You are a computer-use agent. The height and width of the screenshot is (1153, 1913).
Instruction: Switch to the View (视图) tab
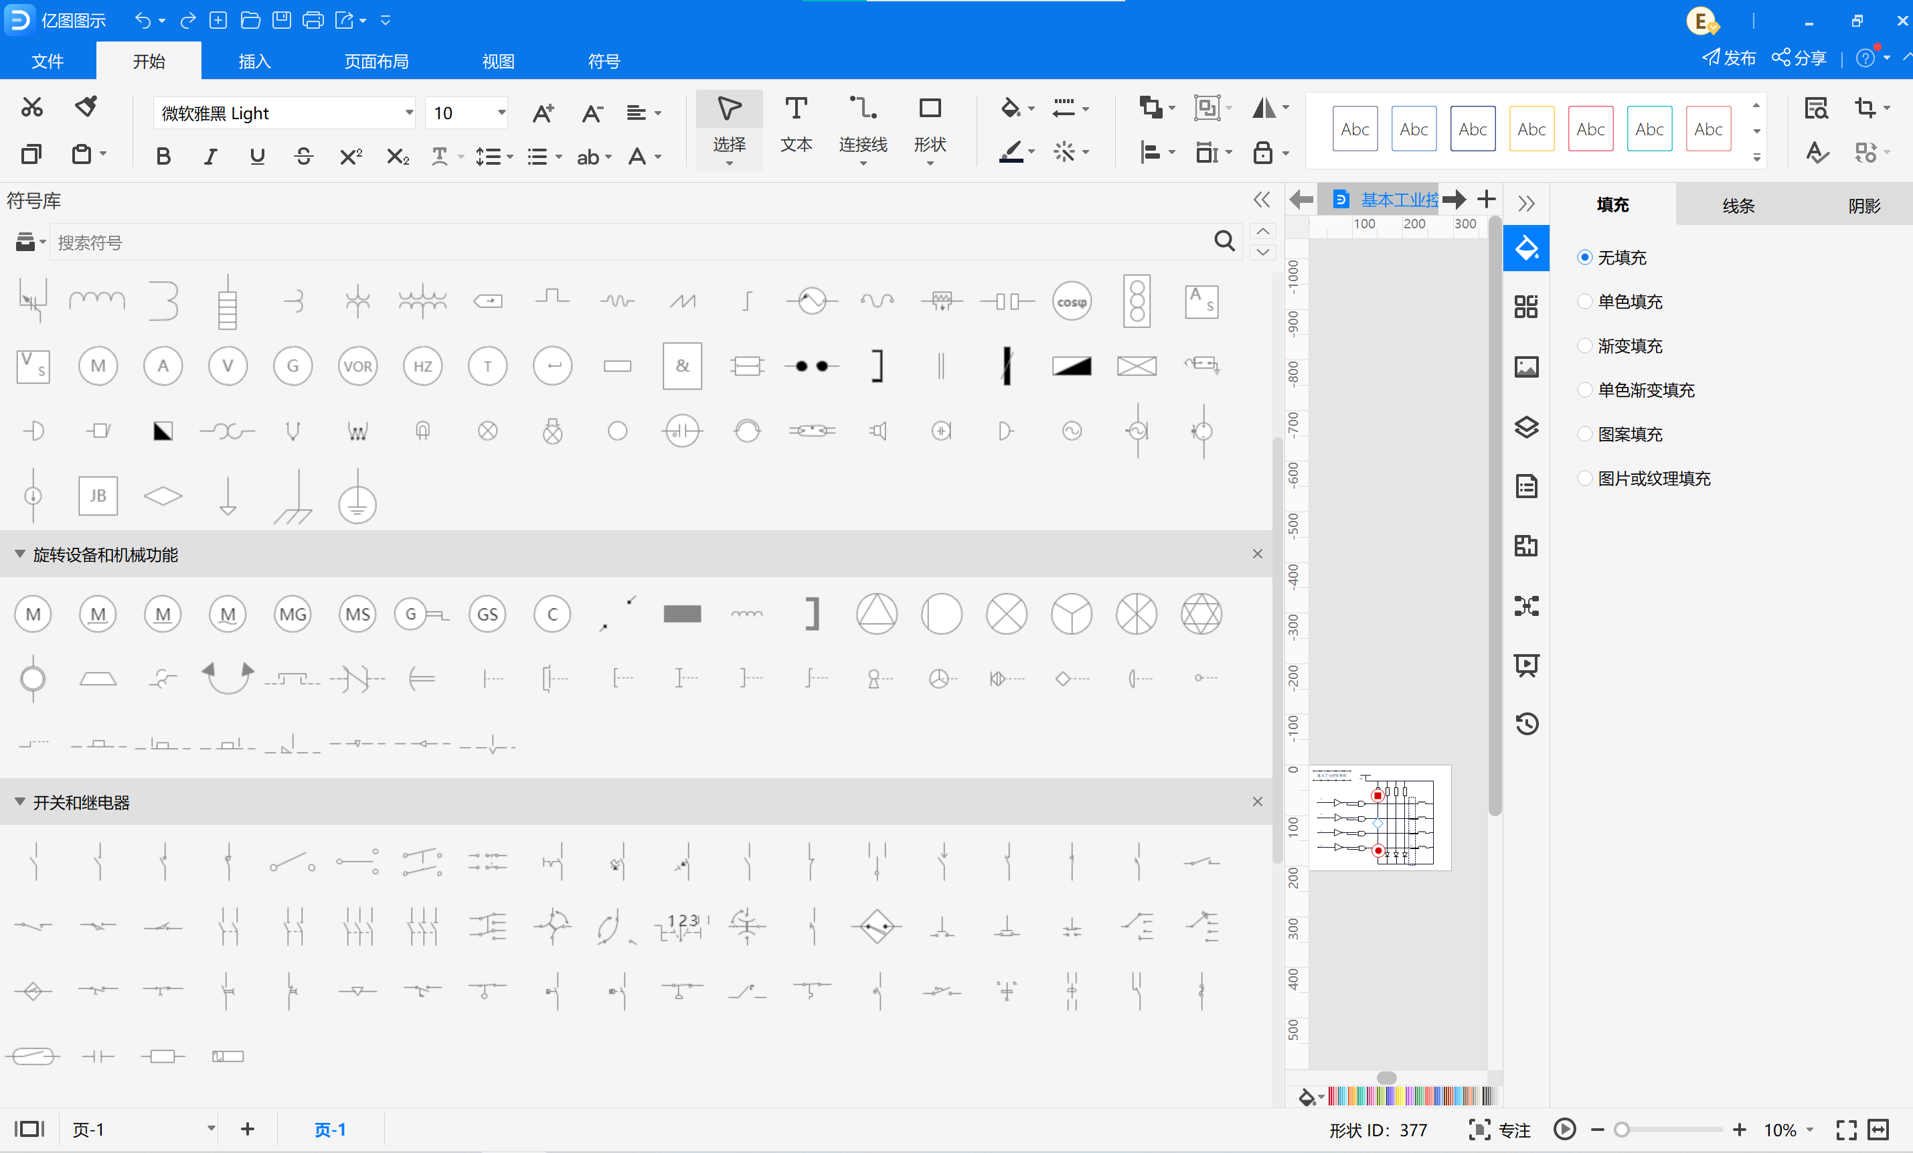pos(497,60)
